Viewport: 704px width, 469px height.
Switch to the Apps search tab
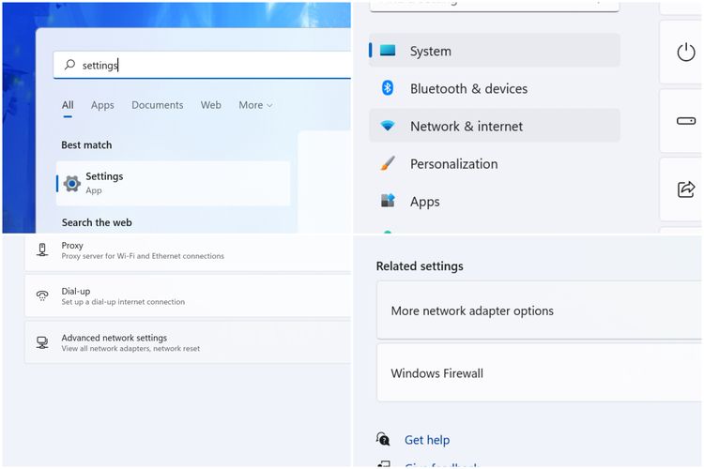click(102, 105)
